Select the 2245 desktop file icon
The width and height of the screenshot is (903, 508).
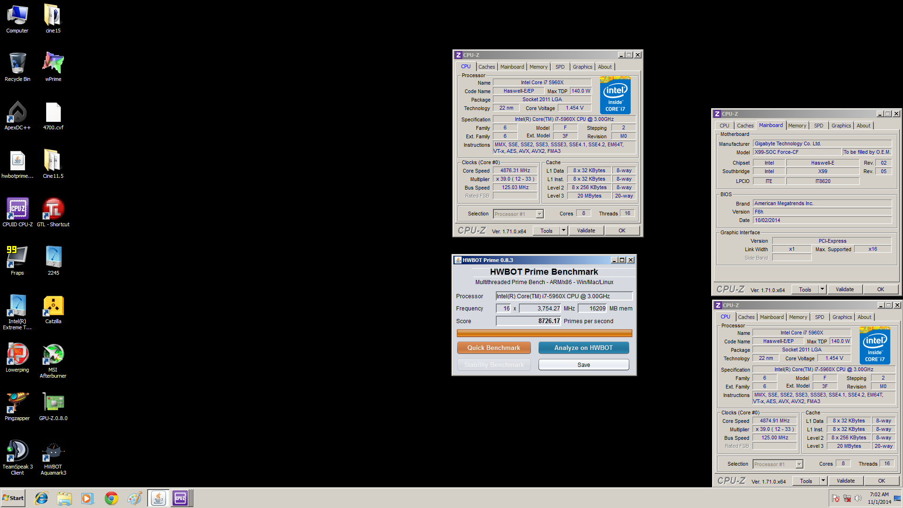point(53,262)
